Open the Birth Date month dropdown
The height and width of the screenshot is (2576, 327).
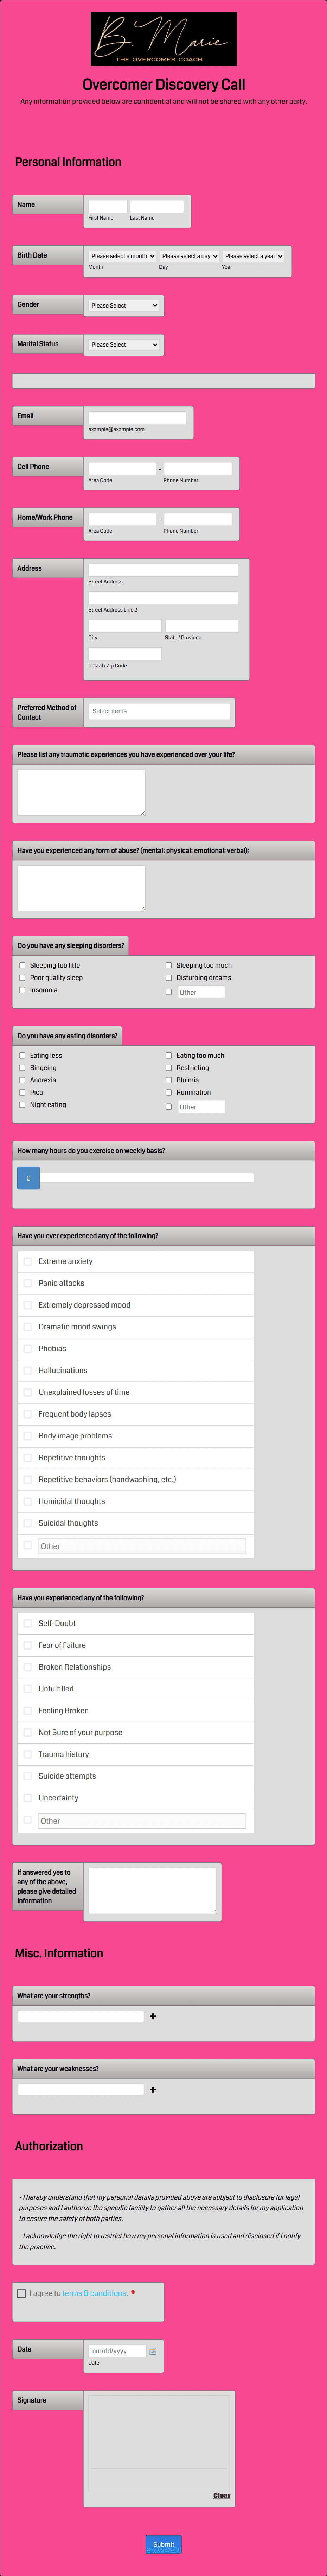point(122,256)
